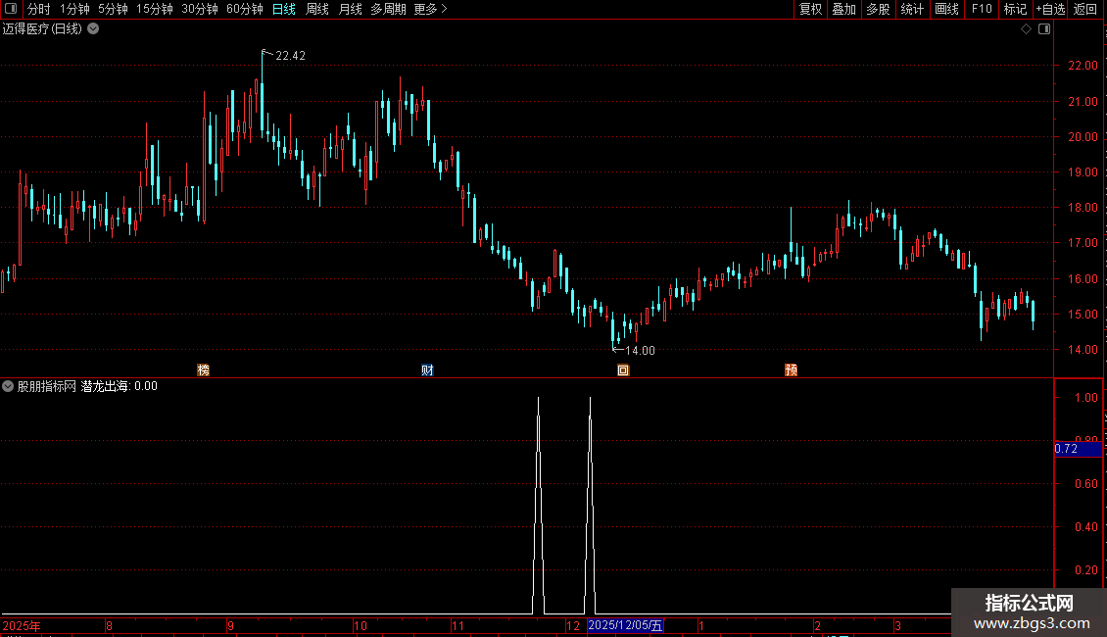This screenshot has height=637, width=1107.
Task: Switch to 月线 monthly chart
Action: [350, 9]
